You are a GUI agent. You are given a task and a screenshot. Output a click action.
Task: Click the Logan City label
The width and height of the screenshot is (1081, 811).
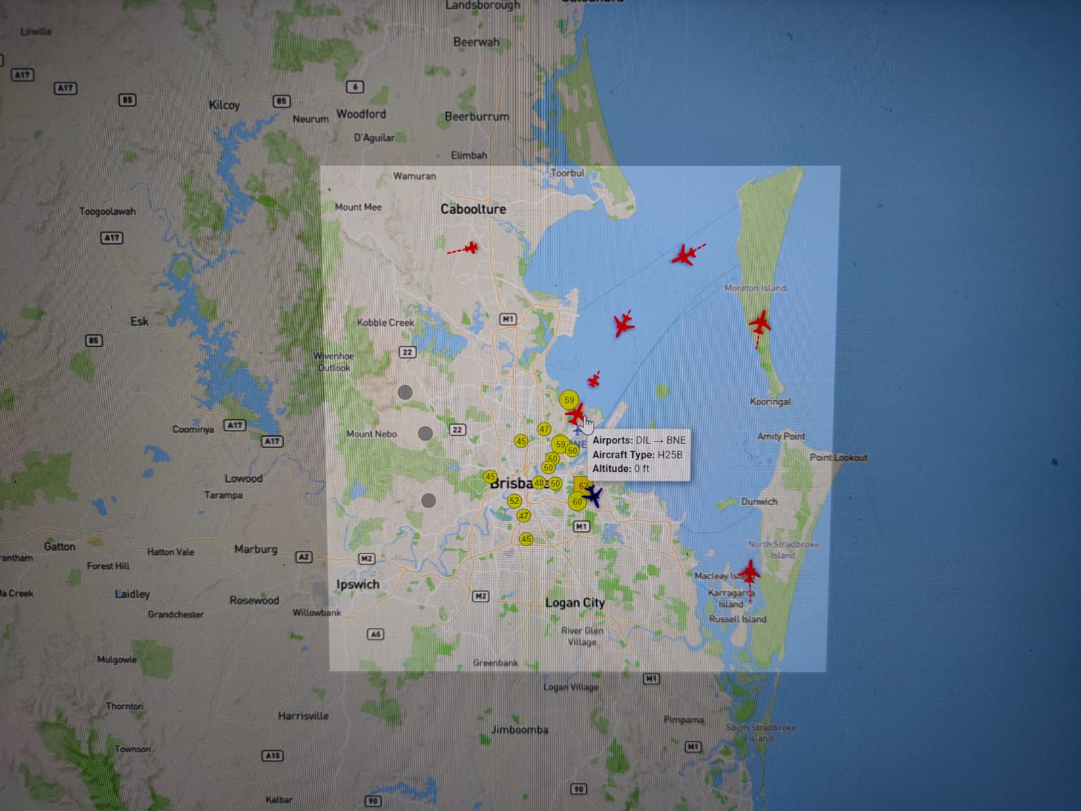(575, 603)
